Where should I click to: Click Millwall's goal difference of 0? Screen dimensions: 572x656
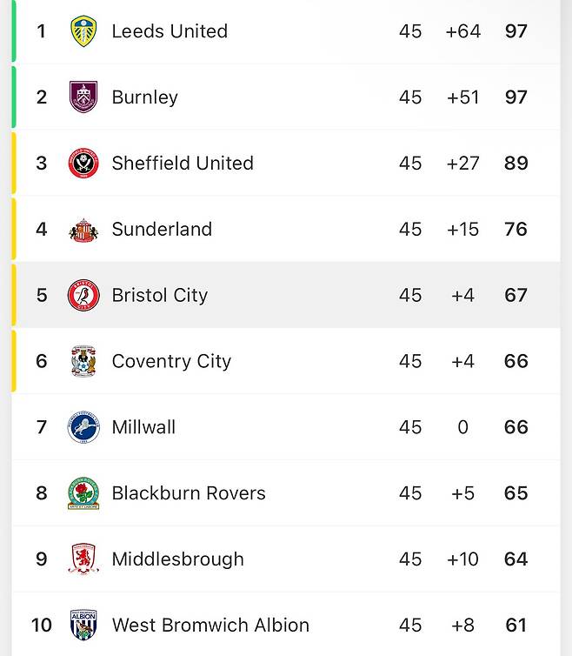click(x=462, y=427)
